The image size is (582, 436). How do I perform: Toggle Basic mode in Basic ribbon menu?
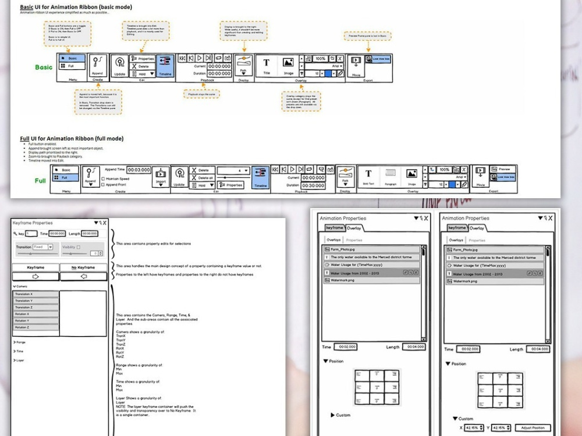[72, 58]
